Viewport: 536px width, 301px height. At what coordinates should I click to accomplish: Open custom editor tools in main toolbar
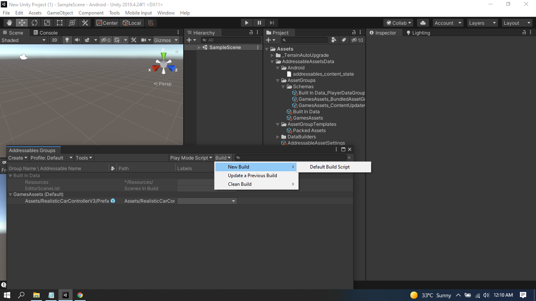(x=85, y=23)
